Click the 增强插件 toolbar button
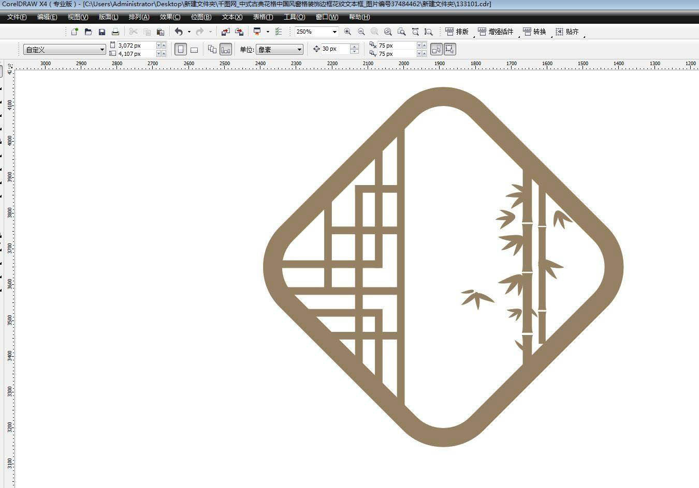 coord(496,32)
